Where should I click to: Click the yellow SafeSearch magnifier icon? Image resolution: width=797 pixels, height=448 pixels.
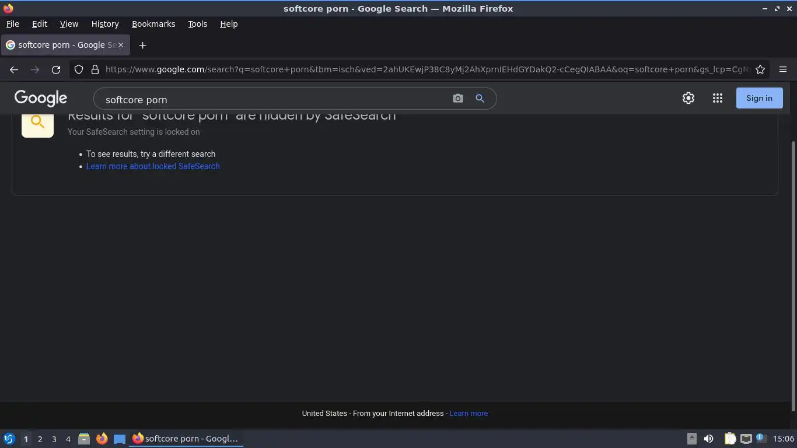(x=37, y=121)
